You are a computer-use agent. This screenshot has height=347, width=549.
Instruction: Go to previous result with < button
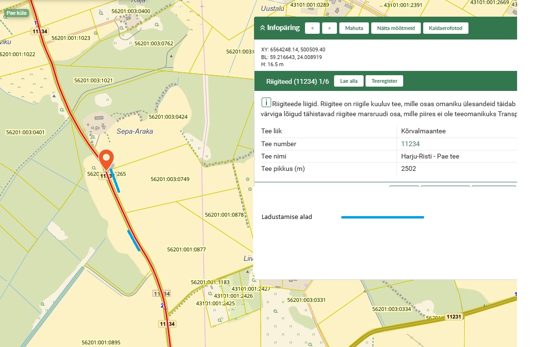pos(312,28)
